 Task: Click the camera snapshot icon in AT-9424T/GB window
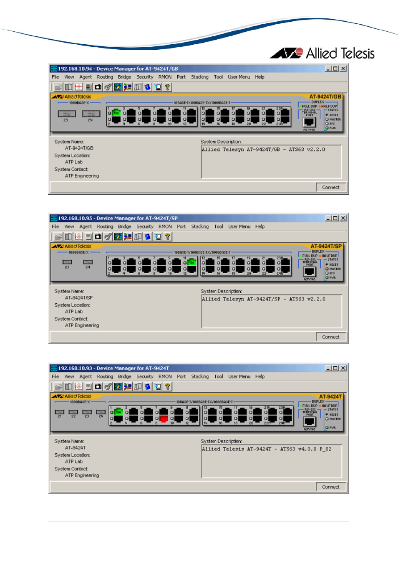pyautogui.click(x=98, y=87)
